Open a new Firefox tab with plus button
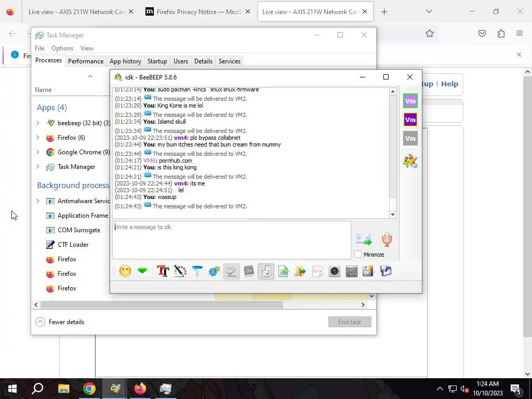The image size is (532, 399). tap(384, 12)
